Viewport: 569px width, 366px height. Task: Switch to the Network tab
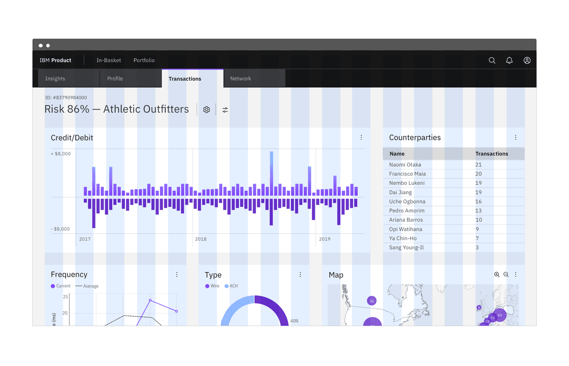241,79
